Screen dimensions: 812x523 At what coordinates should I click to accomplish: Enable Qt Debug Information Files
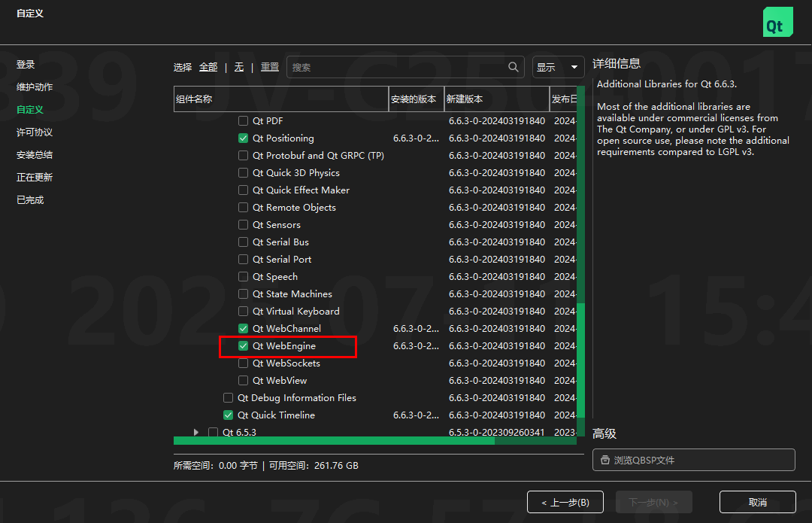click(228, 397)
